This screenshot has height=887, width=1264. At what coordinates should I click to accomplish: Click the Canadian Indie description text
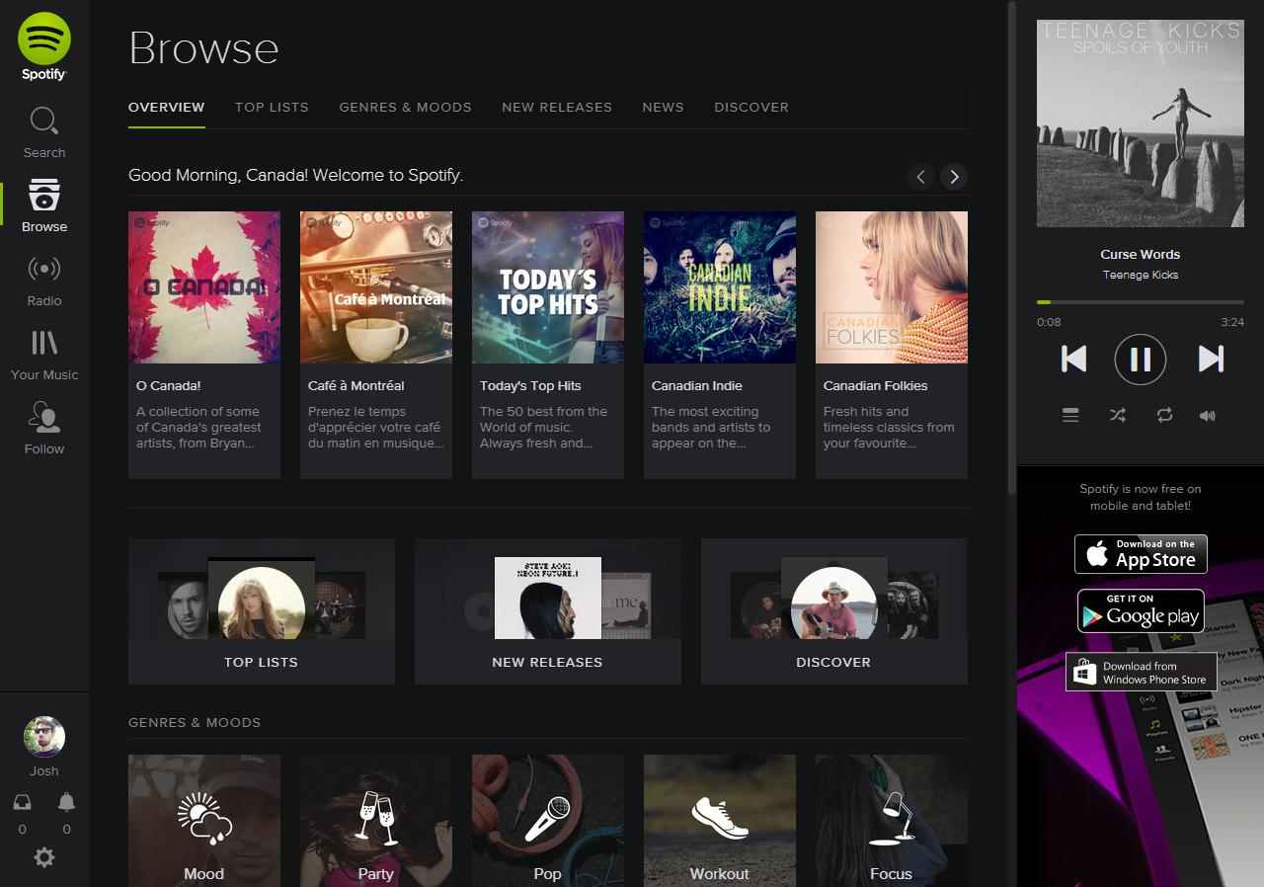point(711,428)
